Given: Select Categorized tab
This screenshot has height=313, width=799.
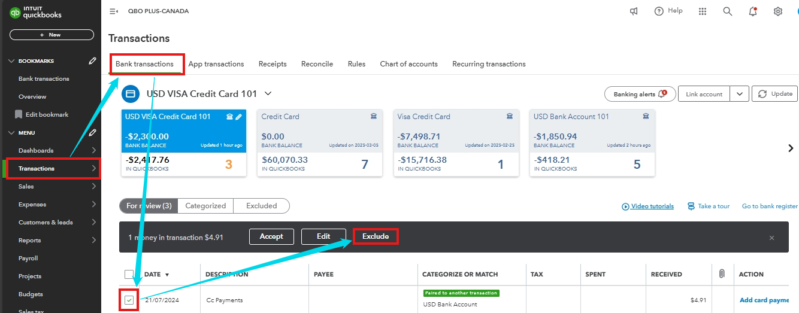Looking at the screenshot, I should pyautogui.click(x=205, y=206).
